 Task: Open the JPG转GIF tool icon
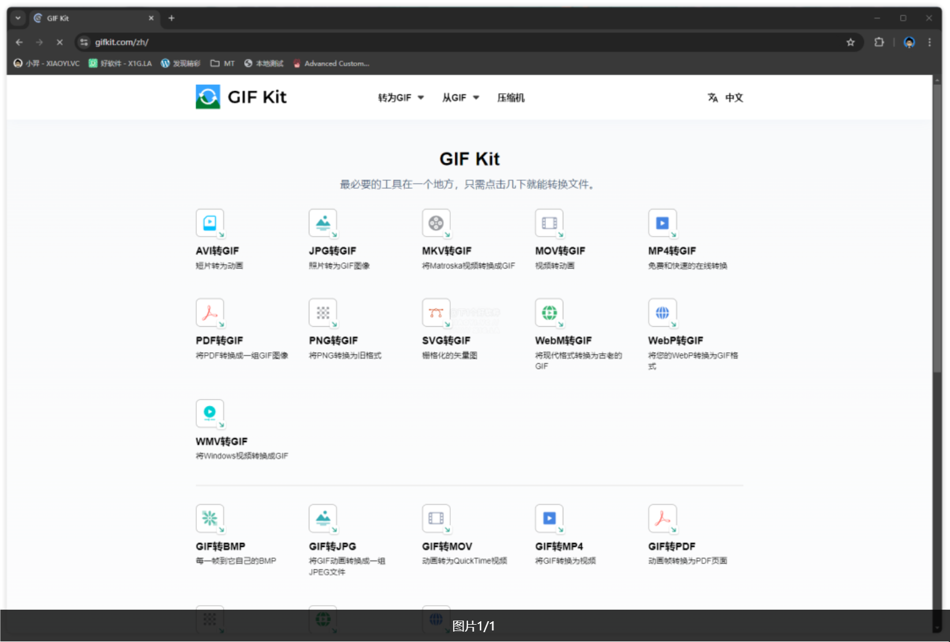[x=323, y=223]
